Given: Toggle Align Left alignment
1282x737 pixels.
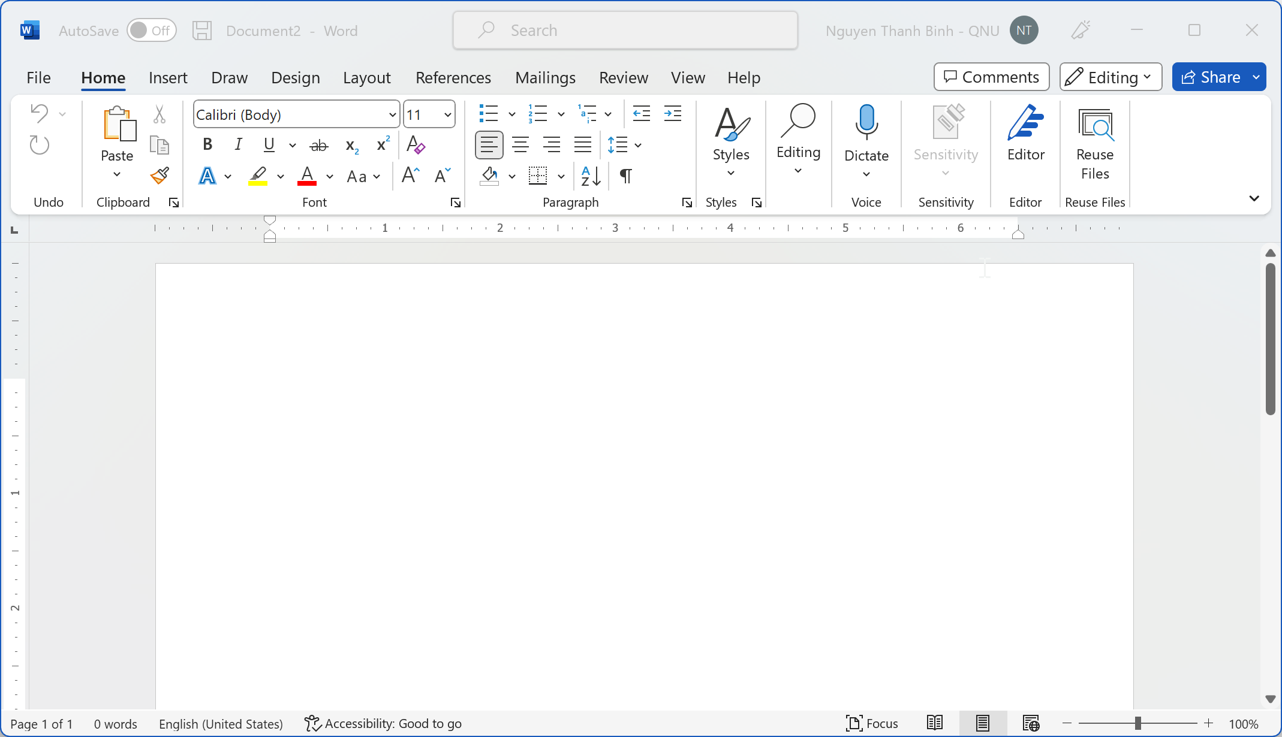Looking at the screenshot, I should (489, 144).
